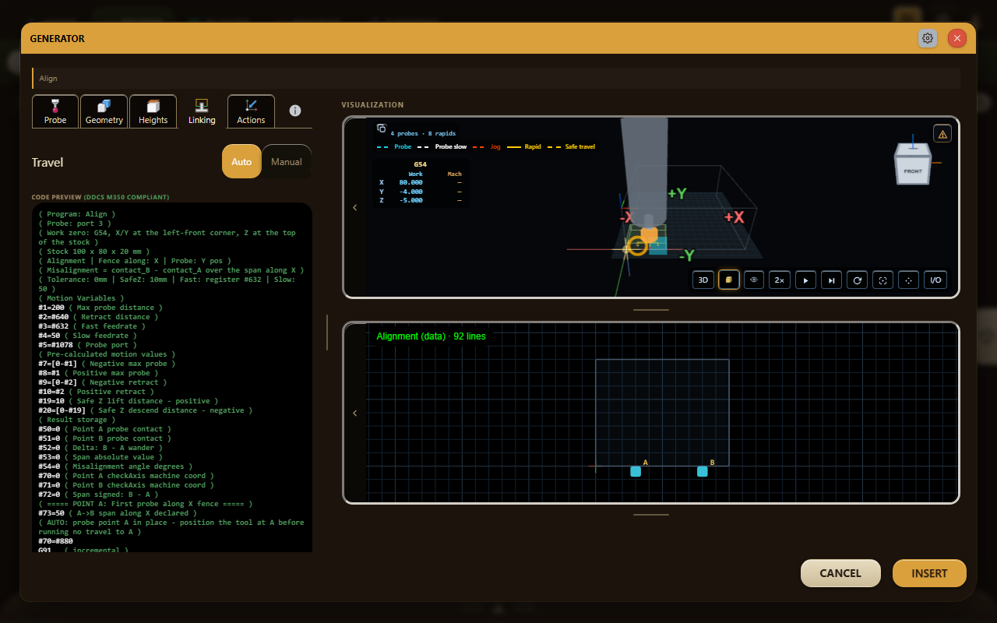The width and height of the screenshot is (997, 623).
Task: Click the 'Safe travel' legend entry
Action: (572, 146)
